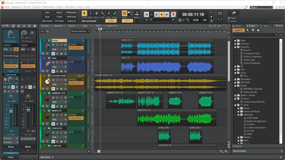
Task: Solo the Bass track
Action: (x=57, y=62)
